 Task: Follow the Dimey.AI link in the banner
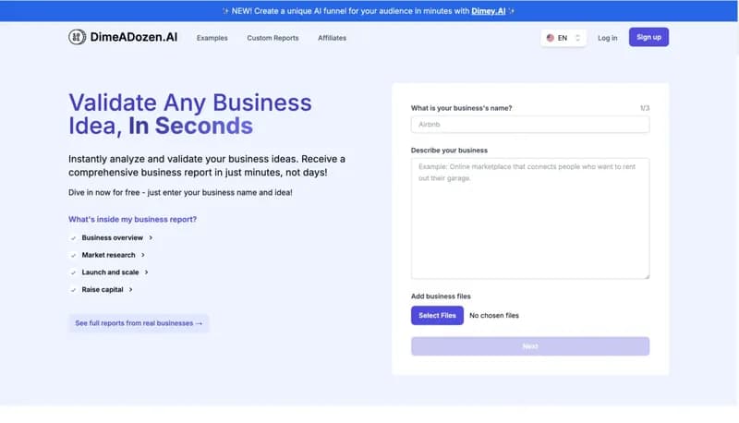click(x=489, y=11)
